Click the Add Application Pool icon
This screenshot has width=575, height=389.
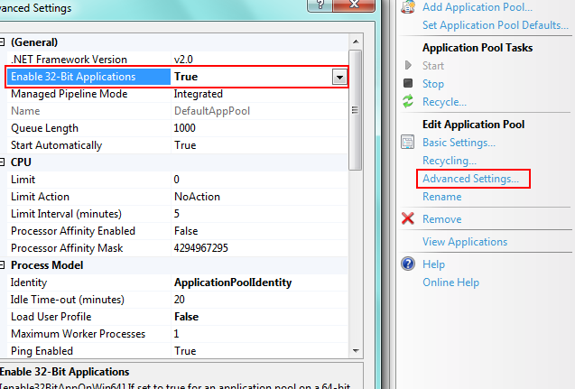click(408, 6)
